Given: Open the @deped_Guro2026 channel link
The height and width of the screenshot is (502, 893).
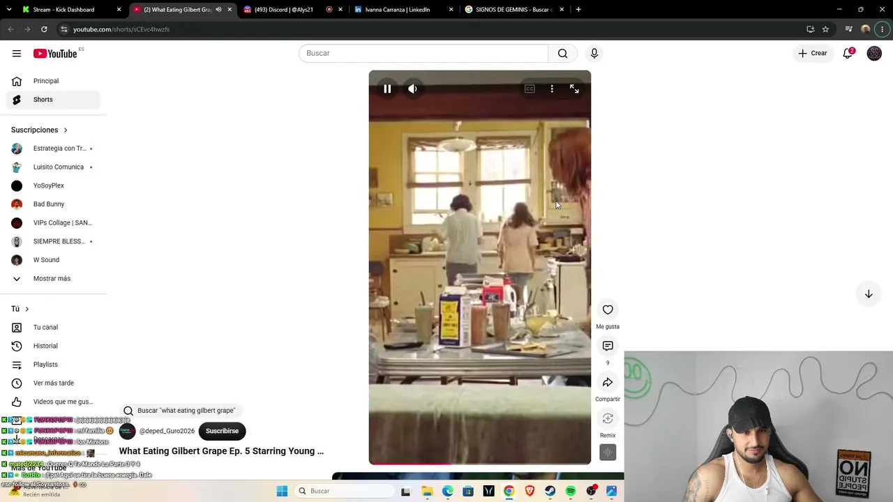Looking at the screenshot, I should (x=167, y=431).
